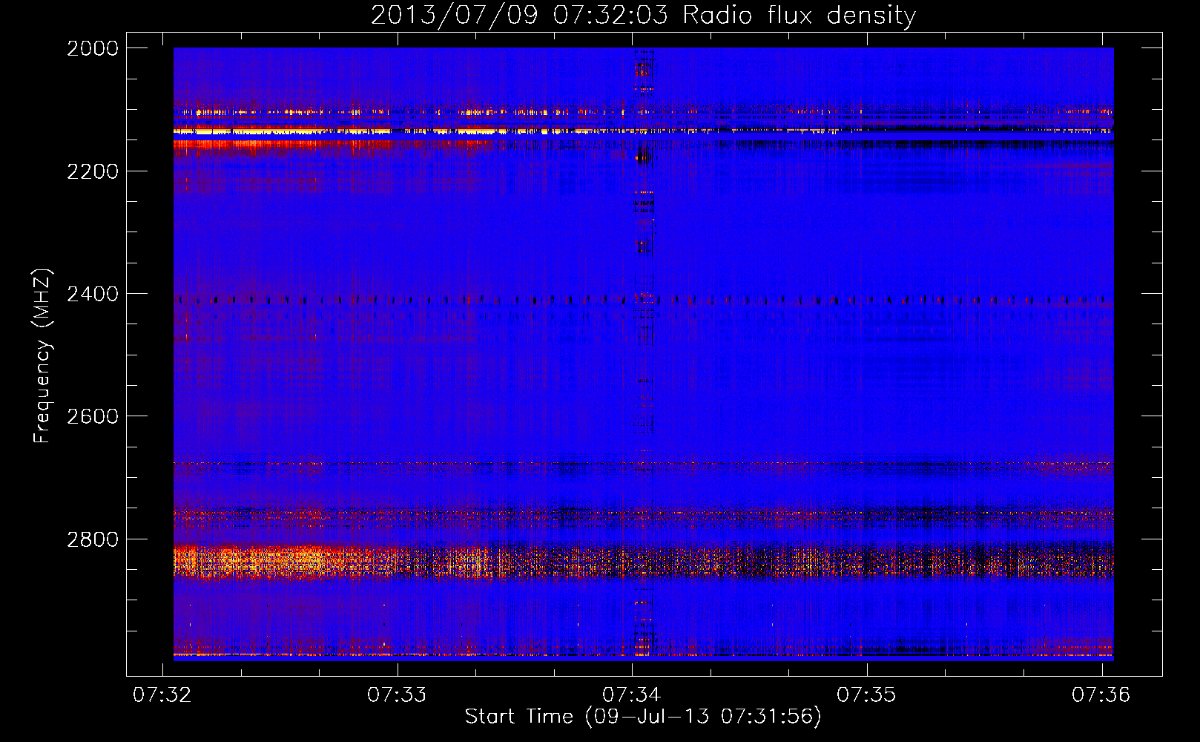Click the 2200 frequency tick label
This screenshot has width=1200, height=742.
click(93, 171)
